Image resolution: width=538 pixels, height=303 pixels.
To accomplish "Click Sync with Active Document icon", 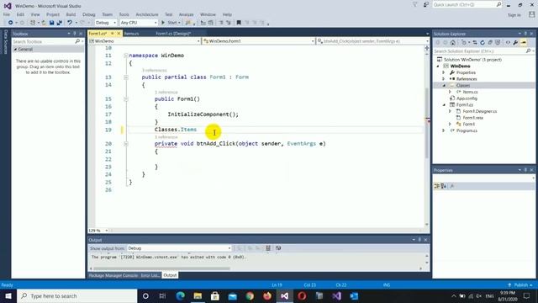I will [475, 43].
